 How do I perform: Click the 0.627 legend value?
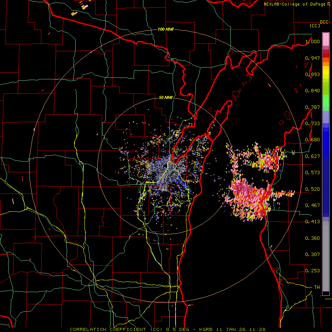pos(312,156)
